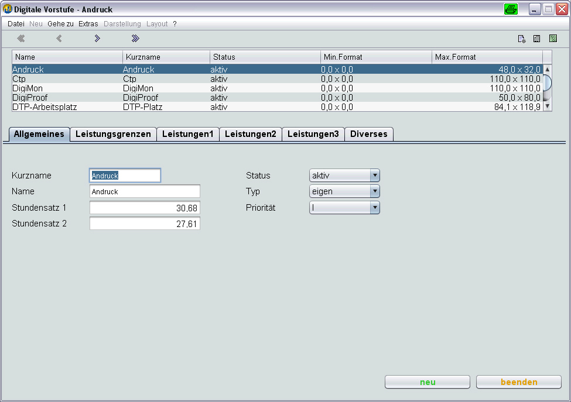This screenshot has height=402, width=571.
Task: Sort by the Min.Format column header
Action: click(x=376, y=57)
